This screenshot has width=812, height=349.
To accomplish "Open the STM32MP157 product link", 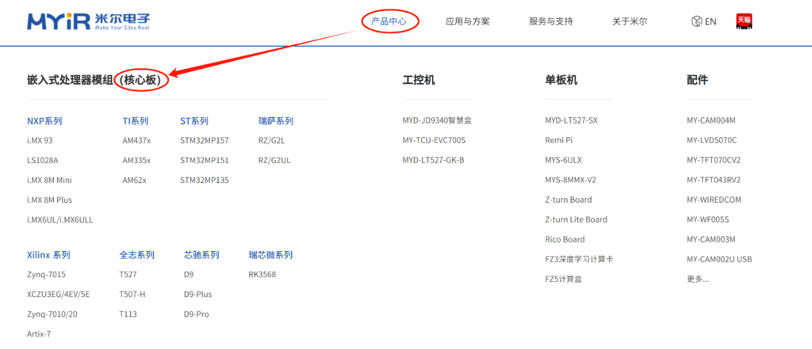I will tap(204, 141).
